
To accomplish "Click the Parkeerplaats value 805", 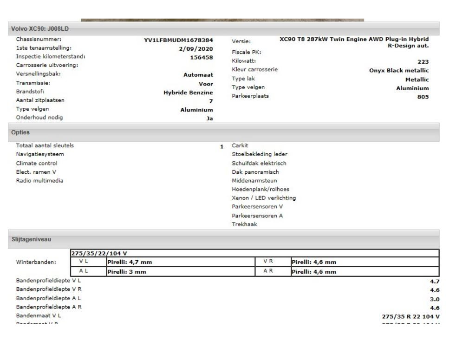I will [x=423, y=97].
